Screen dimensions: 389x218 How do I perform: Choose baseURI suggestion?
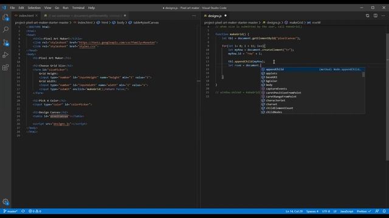[x=312, y=77]
